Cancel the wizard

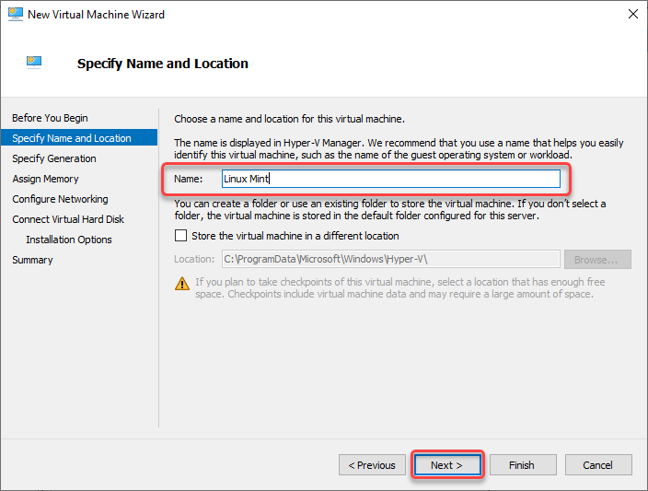598,465
